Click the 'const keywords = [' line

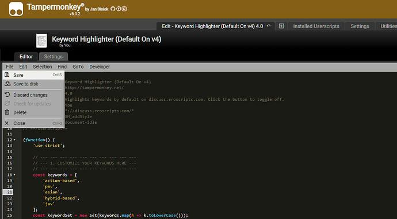55,175
